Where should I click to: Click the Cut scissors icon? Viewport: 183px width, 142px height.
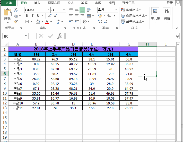(16, 10)
